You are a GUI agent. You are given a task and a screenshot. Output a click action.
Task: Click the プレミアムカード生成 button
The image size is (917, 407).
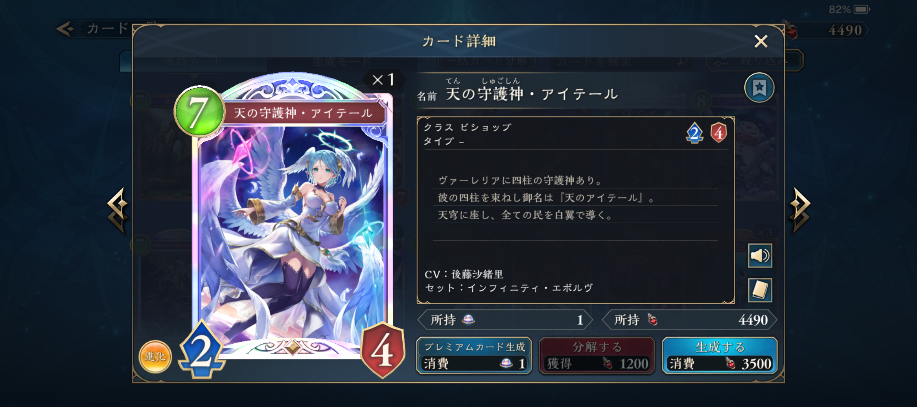tap(474, 355)
